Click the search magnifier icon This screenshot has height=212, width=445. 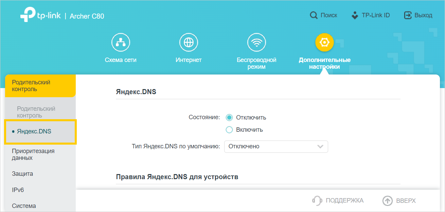(314, 16)
